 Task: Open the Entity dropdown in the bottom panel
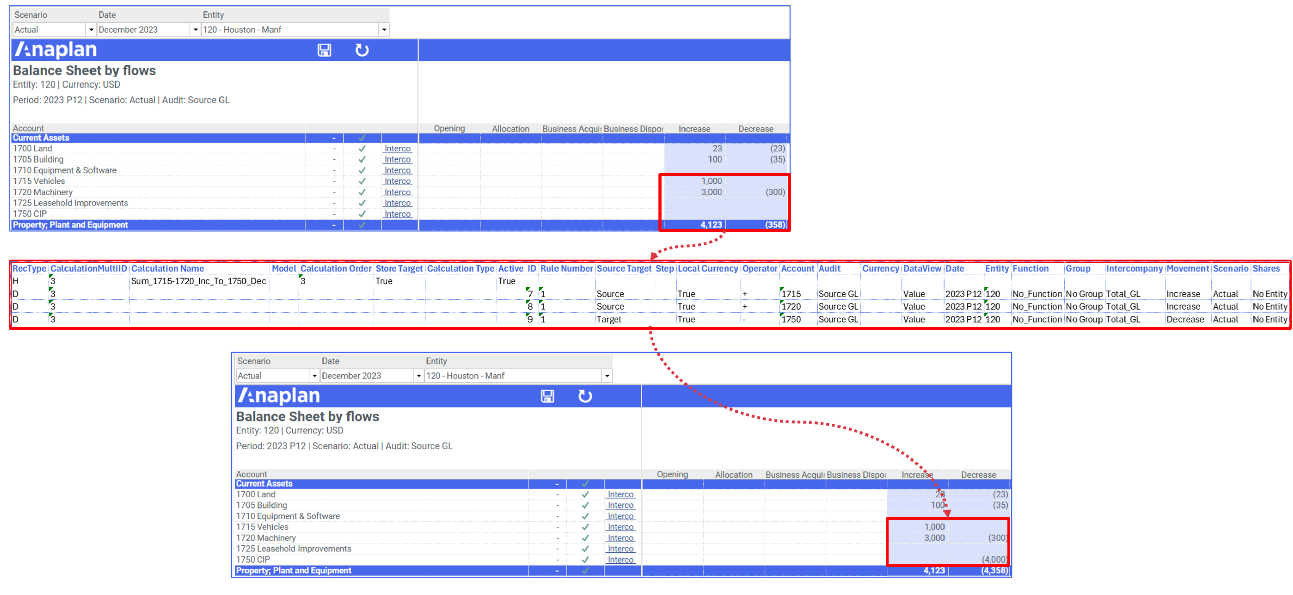click(607, 376)
